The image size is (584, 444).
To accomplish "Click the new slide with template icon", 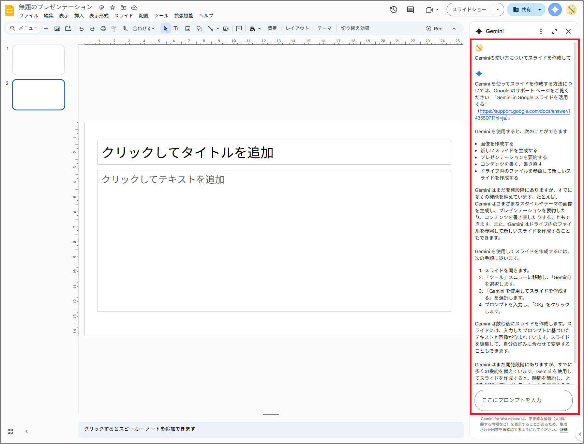I will coord(68,28).
